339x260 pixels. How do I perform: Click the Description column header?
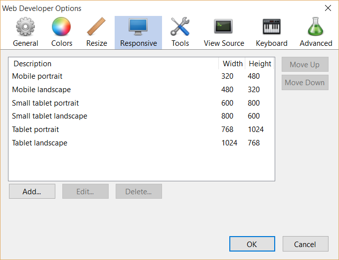tap(114, 64)
